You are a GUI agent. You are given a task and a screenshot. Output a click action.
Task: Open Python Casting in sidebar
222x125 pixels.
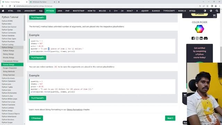pyautogui.click(x=8, y=44)
